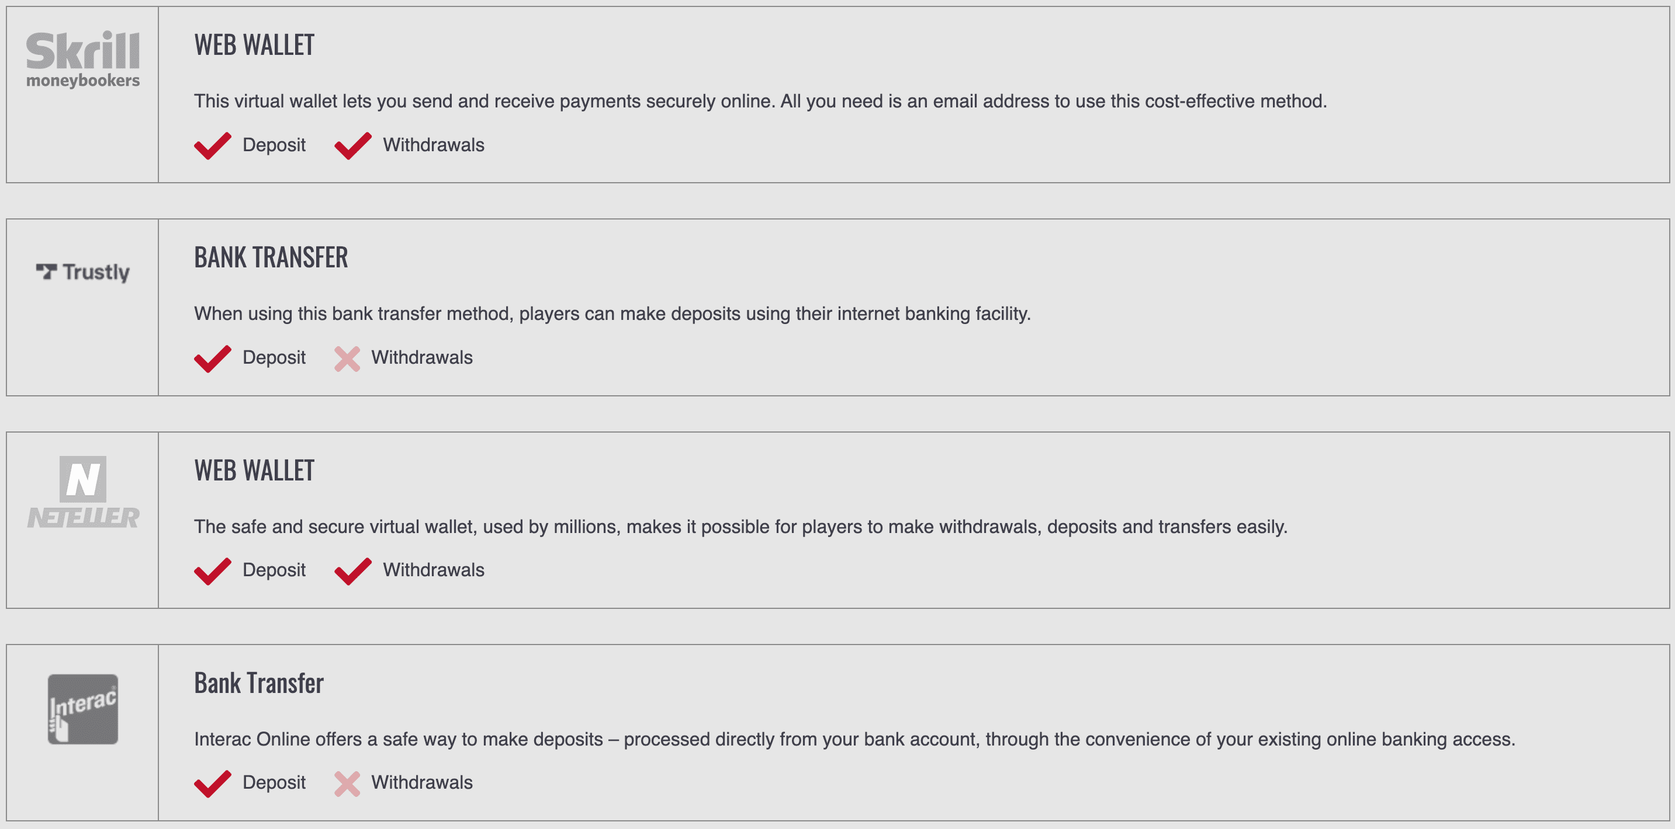Click the Neteller WEB WALLET heading
The image size is (1675, 829).
pyautogui.click(x=254, y=471)
